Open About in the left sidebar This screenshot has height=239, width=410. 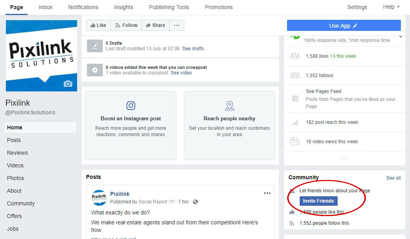14,191
